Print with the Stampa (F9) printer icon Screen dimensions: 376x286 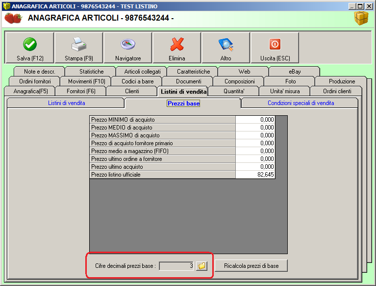pyautogui.click(x=78, y=45)
